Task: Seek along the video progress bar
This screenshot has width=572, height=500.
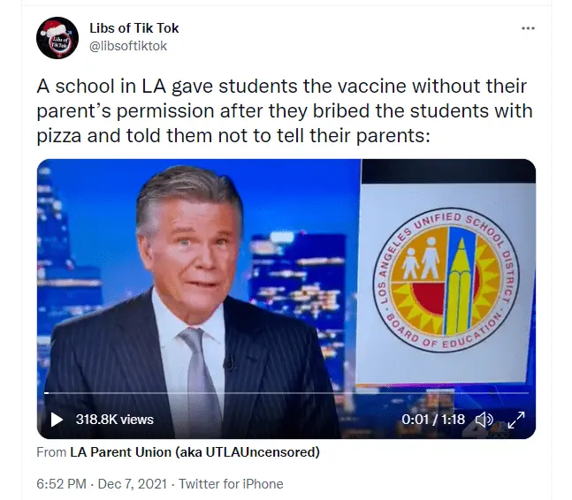Action: tap(286, 393)
